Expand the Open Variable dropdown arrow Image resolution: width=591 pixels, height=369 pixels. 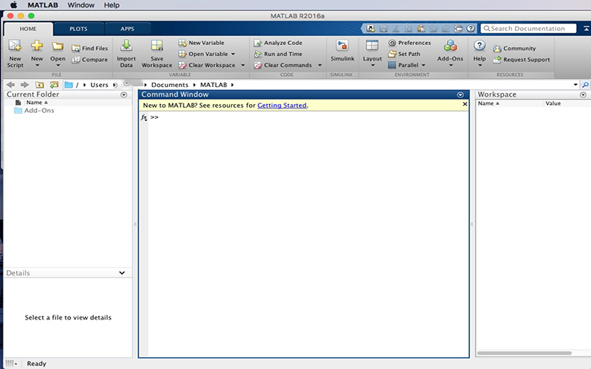[x=233, y=54]
